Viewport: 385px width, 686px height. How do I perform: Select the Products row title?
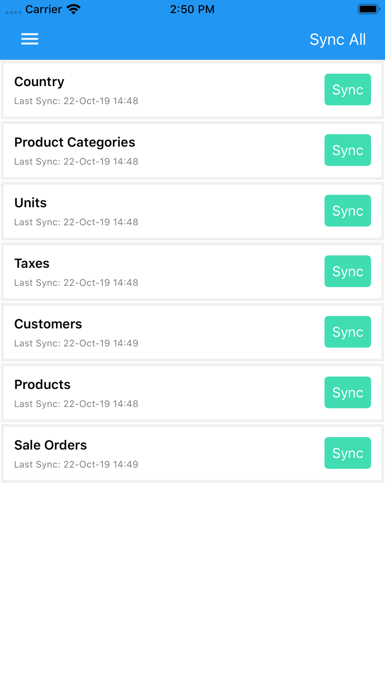(x=42, y=385)
